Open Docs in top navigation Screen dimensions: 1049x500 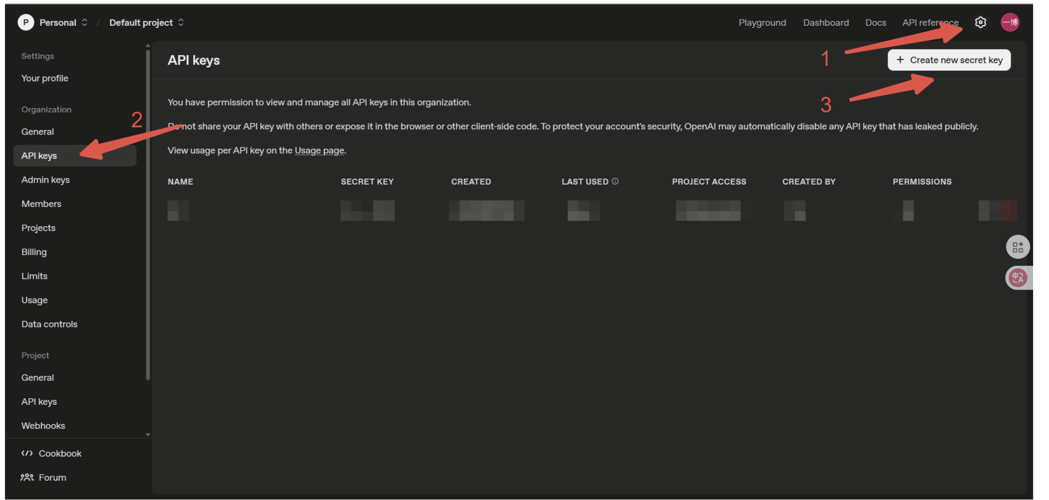875,23
